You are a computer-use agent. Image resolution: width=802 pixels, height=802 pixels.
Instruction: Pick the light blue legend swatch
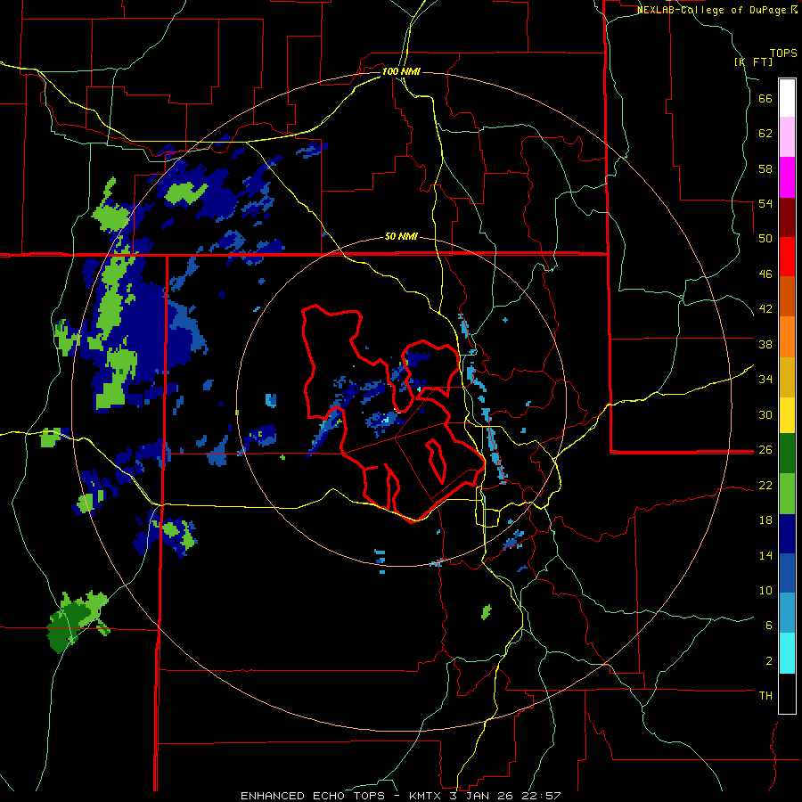click(x=787, y=613)
